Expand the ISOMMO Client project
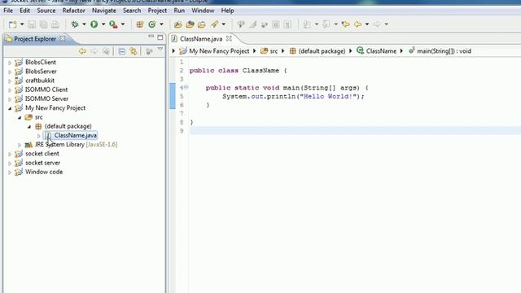This screenshot has height=293, width=521. click(x=10, y=90)
